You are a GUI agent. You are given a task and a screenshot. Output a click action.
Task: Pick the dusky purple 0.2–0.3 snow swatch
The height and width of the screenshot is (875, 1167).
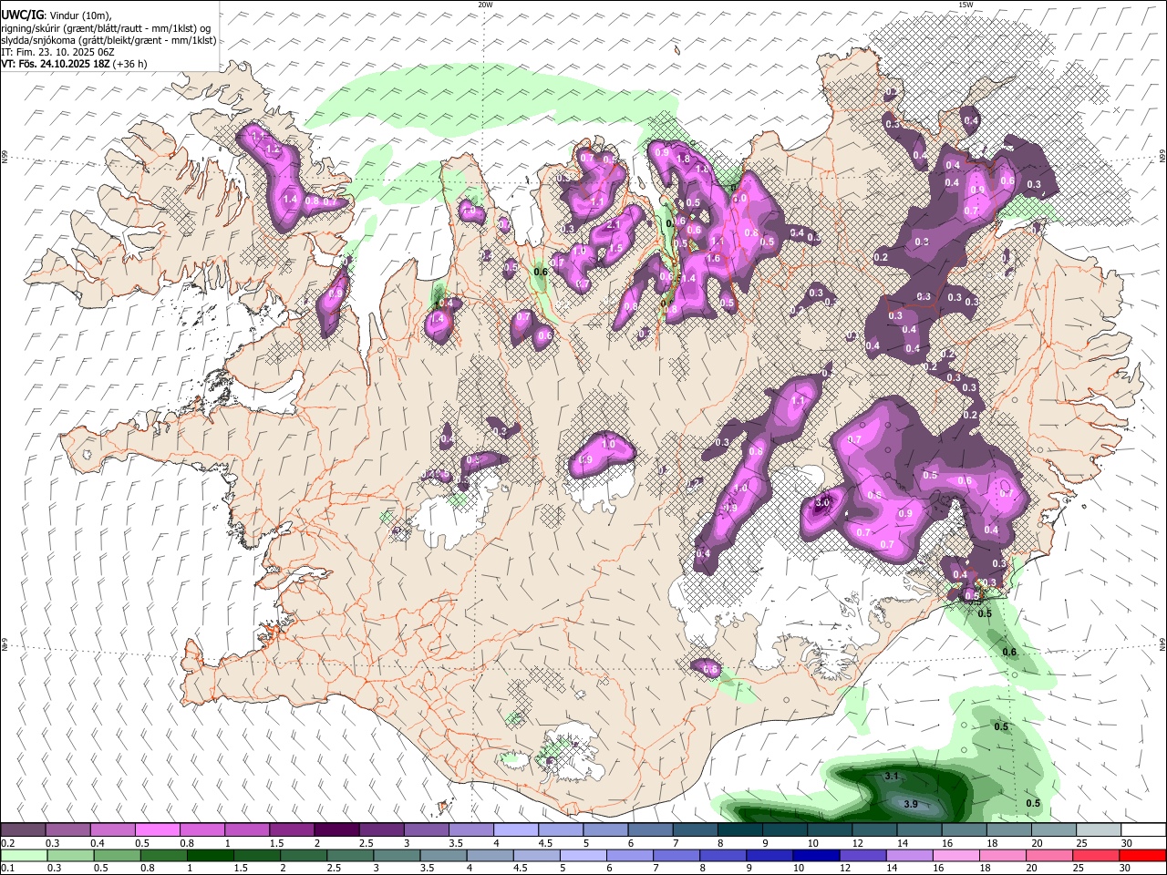pyautogui.click(x=23, y=830)
